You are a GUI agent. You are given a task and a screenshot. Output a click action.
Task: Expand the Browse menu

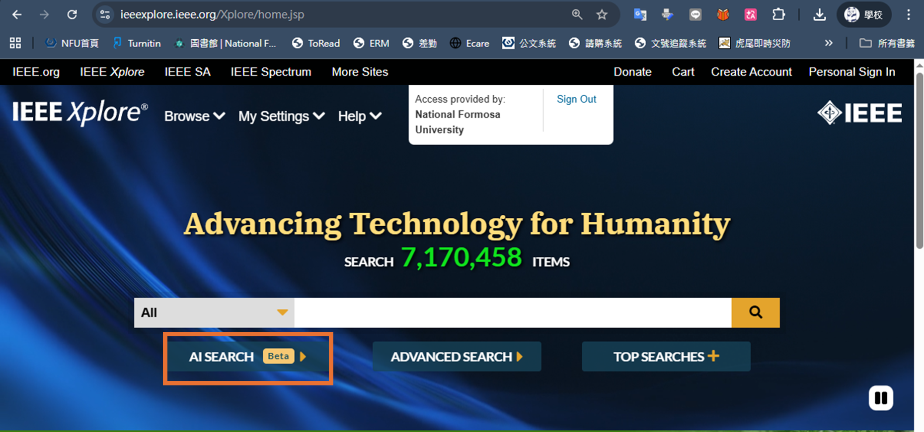194,116
